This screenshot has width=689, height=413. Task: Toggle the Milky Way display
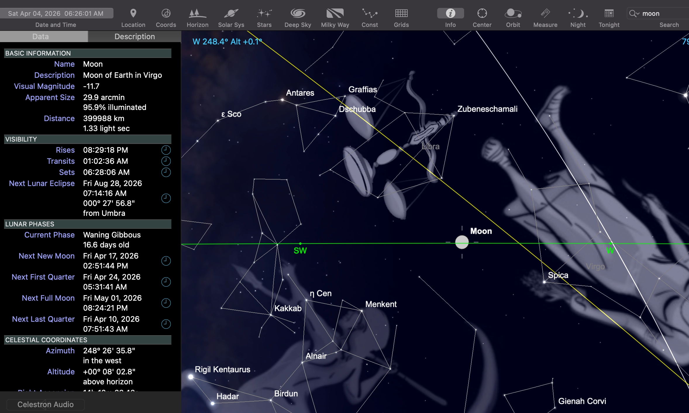tap(335, 13)
